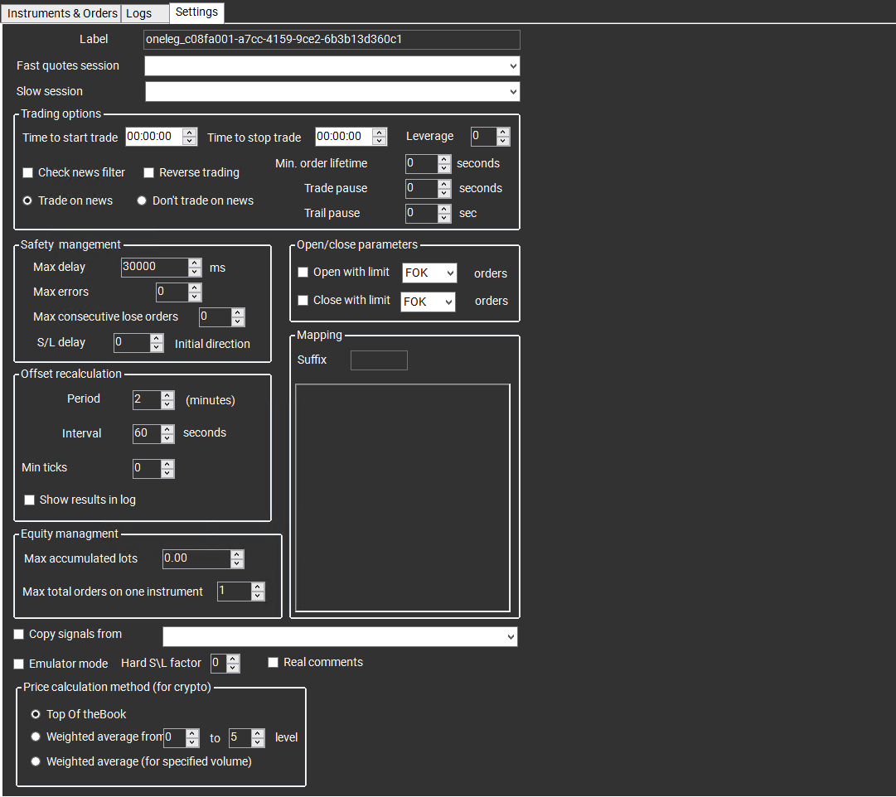
Task: Increase Max total orders on one instrument
Action: (x=258, y=587)
